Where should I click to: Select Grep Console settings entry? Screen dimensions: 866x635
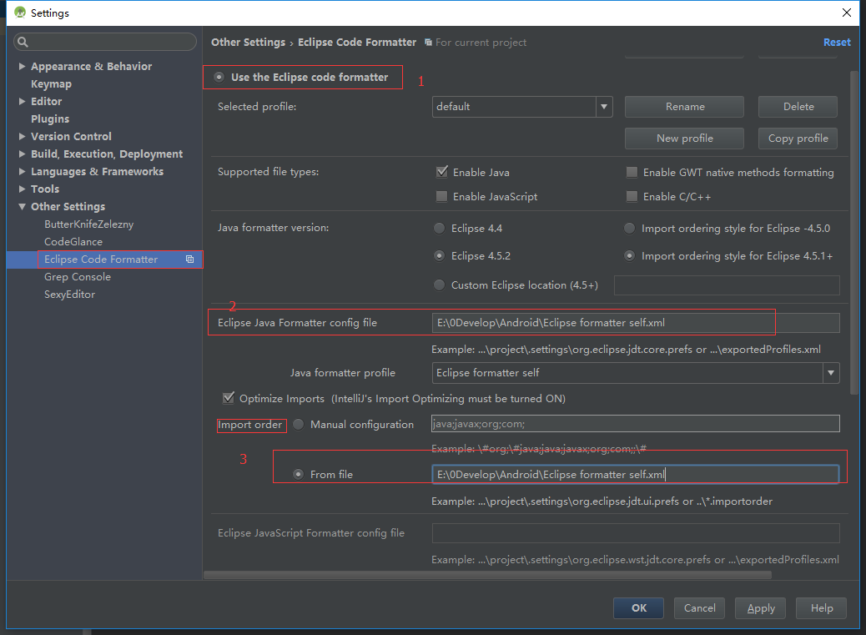click(78, 277)
